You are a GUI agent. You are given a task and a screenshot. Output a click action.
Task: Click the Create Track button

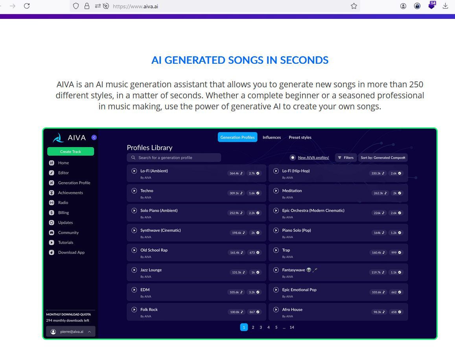[x=70, y=151]
